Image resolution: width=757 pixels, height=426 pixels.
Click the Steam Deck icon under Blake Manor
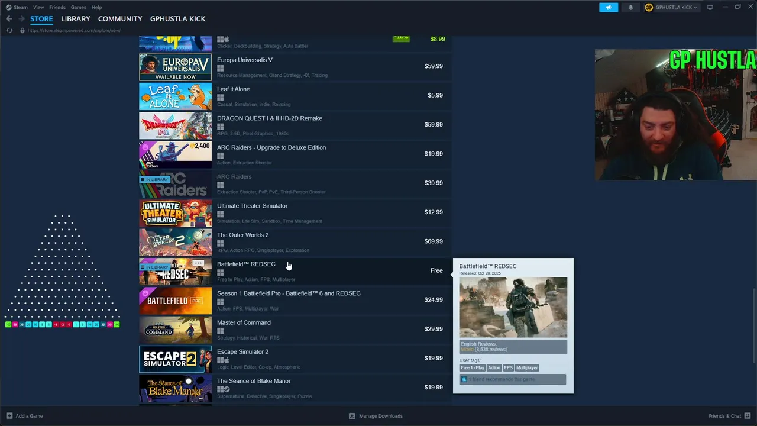227,389
